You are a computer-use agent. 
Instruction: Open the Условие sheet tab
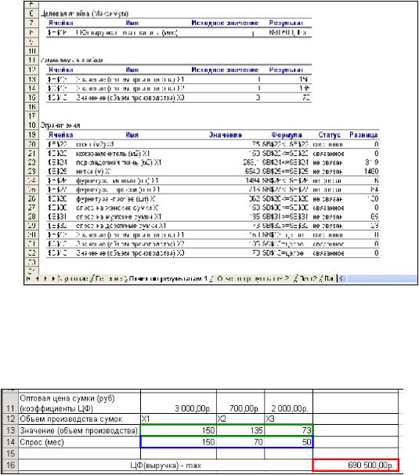tap(74, 278)
